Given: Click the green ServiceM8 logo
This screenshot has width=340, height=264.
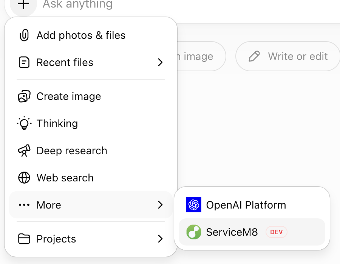Looking at the screenshot, I should click(194, 232).
